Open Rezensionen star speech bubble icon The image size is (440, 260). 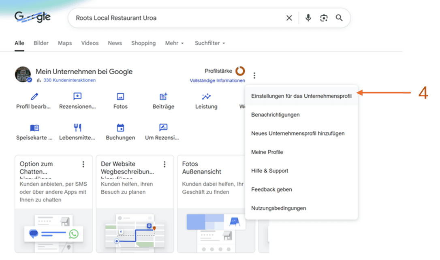77,96
